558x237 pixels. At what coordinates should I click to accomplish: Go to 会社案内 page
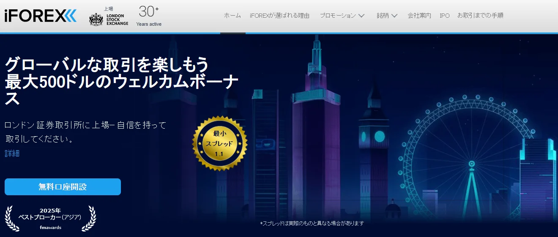[x=419, y=16]
